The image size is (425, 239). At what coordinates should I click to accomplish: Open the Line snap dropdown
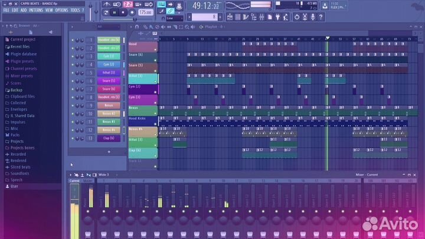coord(174,18)
